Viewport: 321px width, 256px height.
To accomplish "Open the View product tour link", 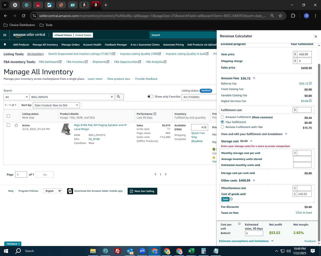I will [119, 79].
